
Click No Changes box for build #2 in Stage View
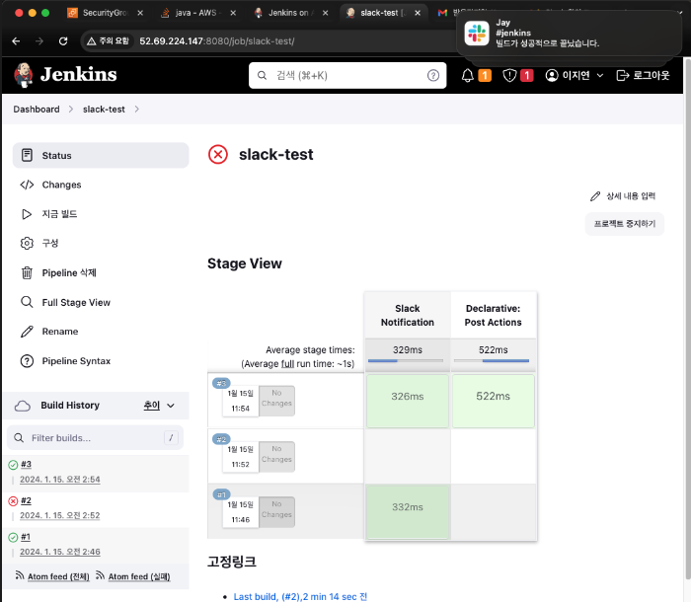276,457
